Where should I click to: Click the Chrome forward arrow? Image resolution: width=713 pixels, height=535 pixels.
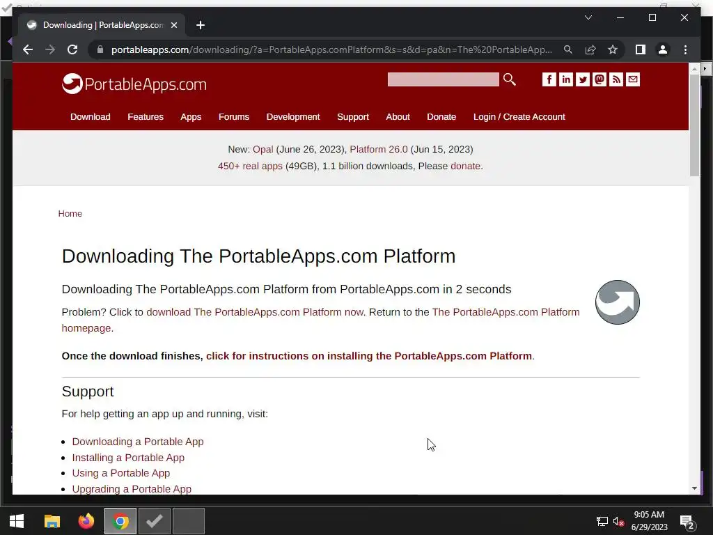(50, 49)
